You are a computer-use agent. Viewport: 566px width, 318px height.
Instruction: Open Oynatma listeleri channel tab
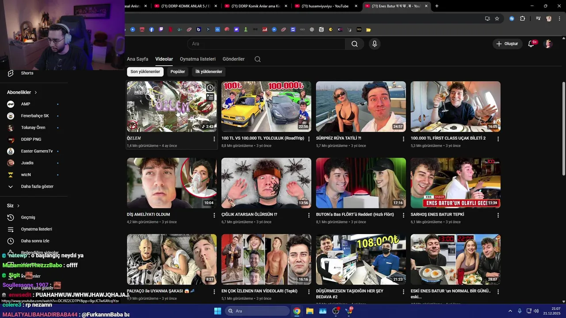tap(198, 59)
